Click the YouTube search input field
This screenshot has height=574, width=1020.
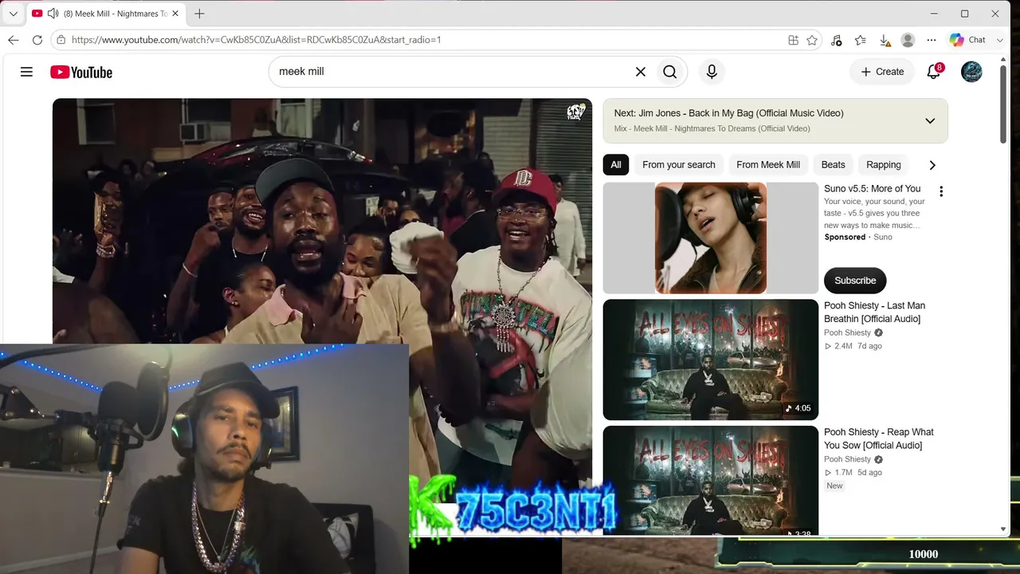(450, 72)
